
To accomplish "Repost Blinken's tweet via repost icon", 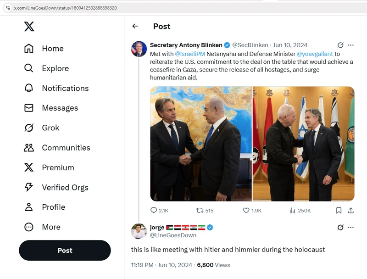I will (x=200, y=210).
